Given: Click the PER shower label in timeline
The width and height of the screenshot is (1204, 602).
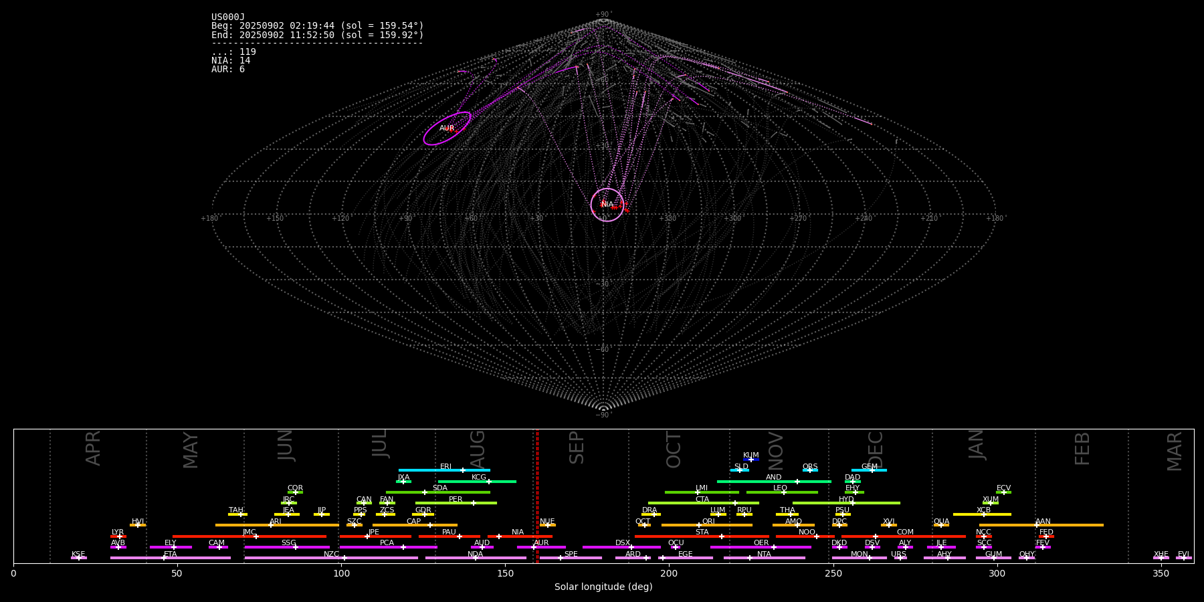Looking at the screenshot, I should [x=456, y=499].
